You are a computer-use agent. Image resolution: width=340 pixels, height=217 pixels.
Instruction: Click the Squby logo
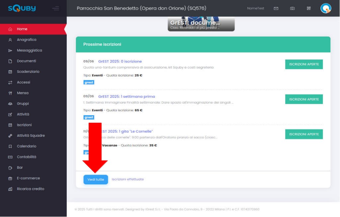[22, 8]
